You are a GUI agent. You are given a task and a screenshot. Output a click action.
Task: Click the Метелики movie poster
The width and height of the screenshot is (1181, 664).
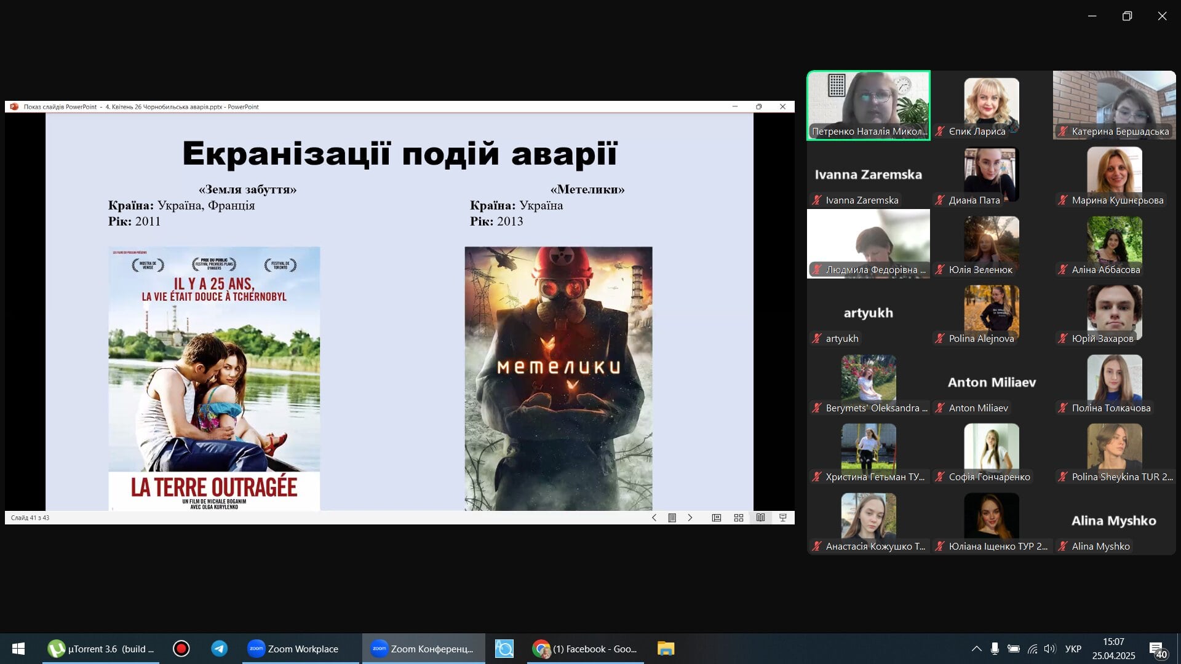point(559,379)
